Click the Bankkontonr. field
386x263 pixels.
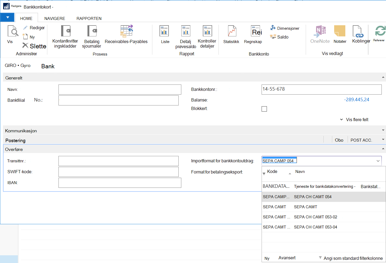pos(322,90)
